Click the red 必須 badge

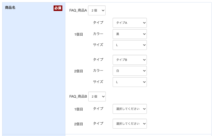(x=58, y=8)
